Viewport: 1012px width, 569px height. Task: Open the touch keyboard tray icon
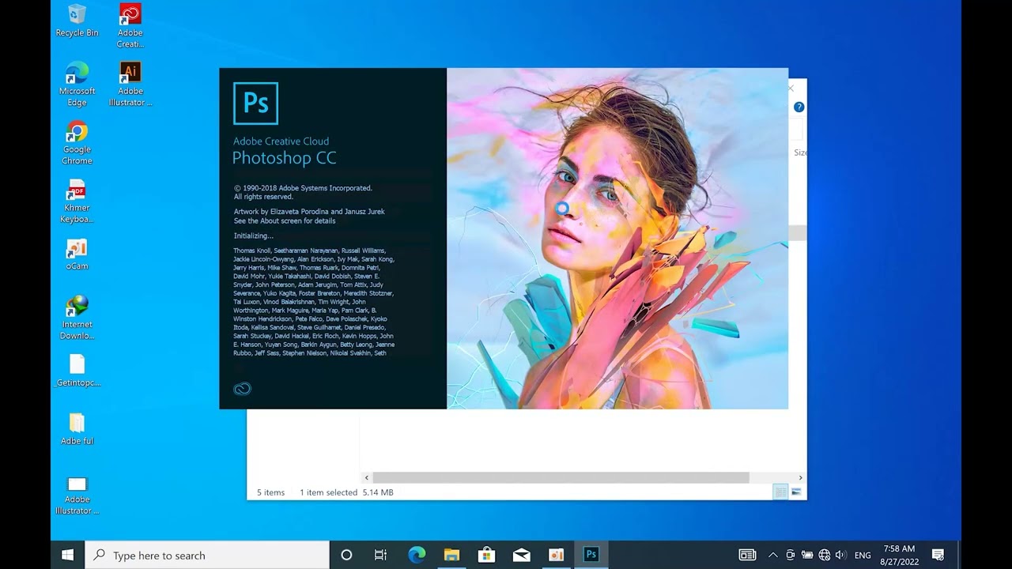click(x=747, y=555)
